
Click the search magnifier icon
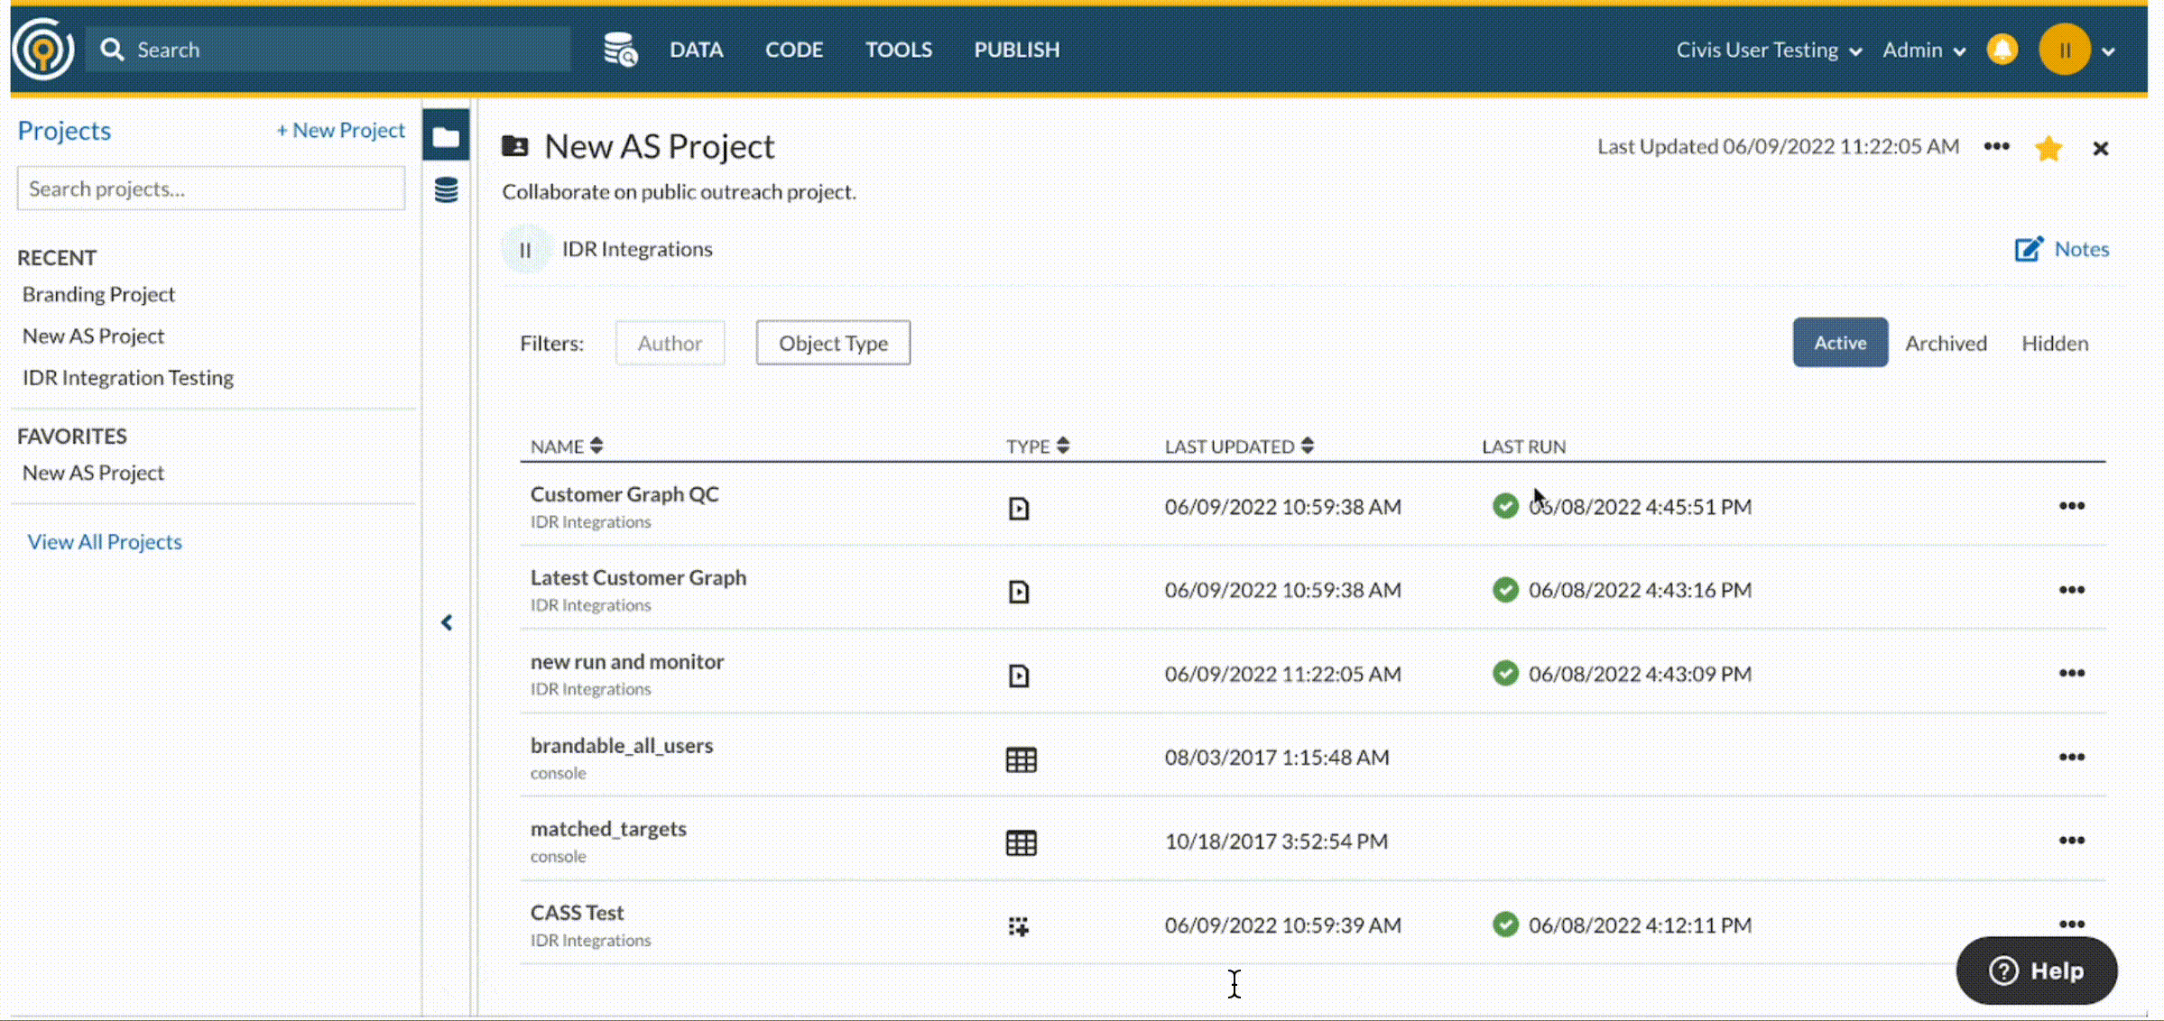(112, 50)
